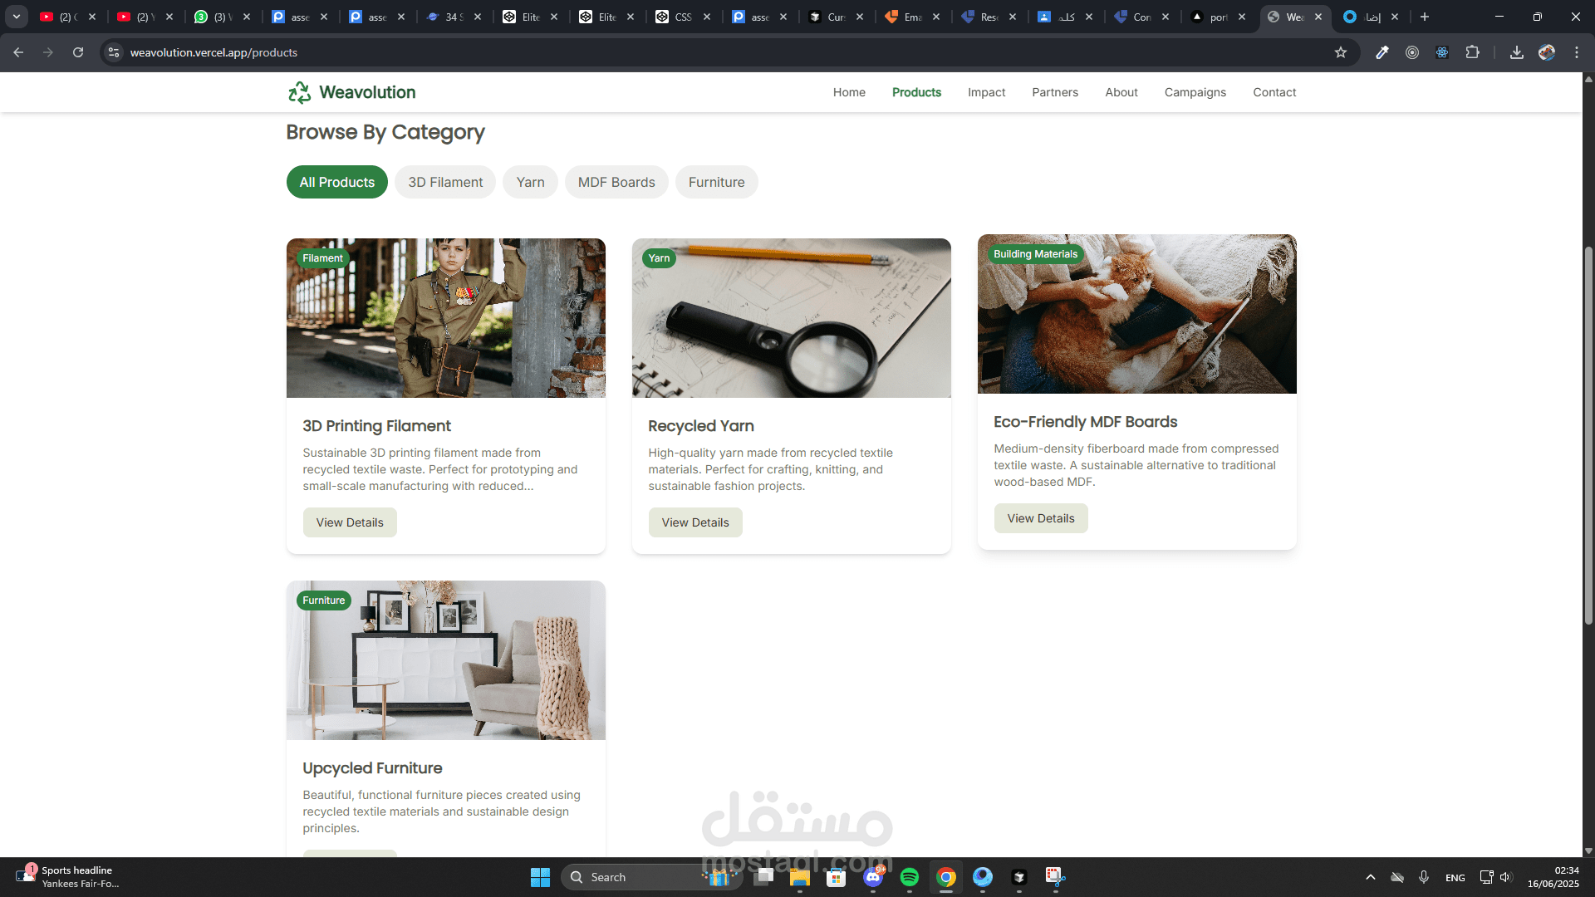Open the Campaigns nav link

(1195, 92)
